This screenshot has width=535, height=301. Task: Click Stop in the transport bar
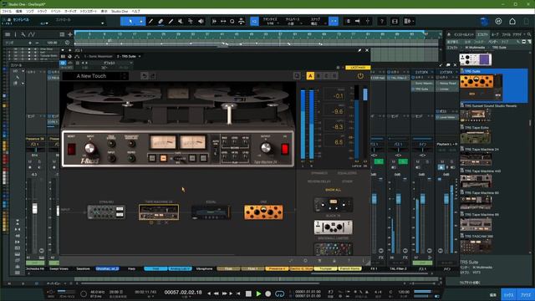248,293
